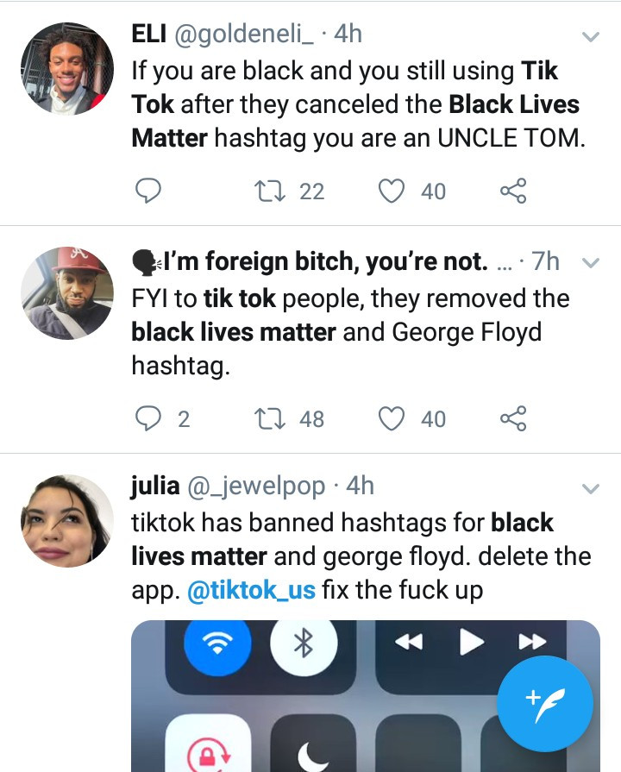
Task: Share the George Floyd hashtag tweet
Action: 513,418
